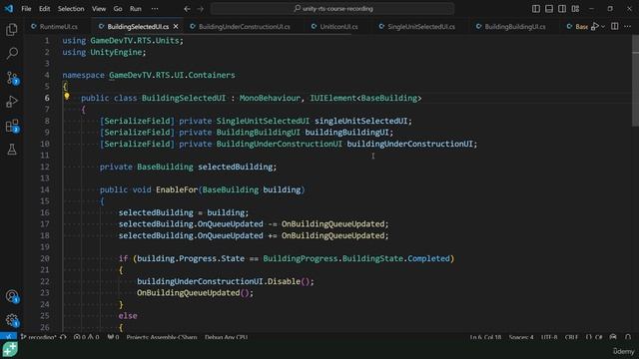Open the Go menu

(x=118, y=9)
